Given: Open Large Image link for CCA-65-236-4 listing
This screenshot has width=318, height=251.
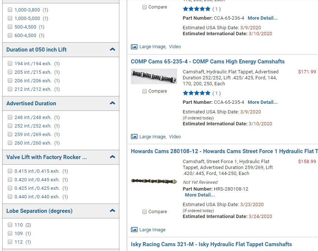Looking at the screenshot, I should point(152,47).
